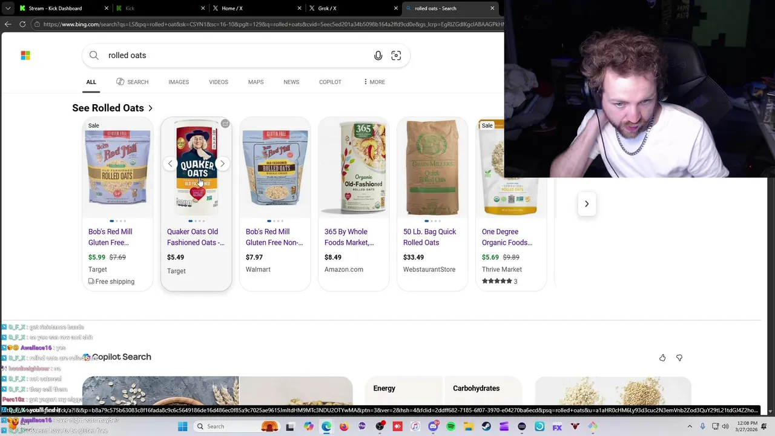Open Quaker Oats Old Fashioned Oats link

point(196,237)
